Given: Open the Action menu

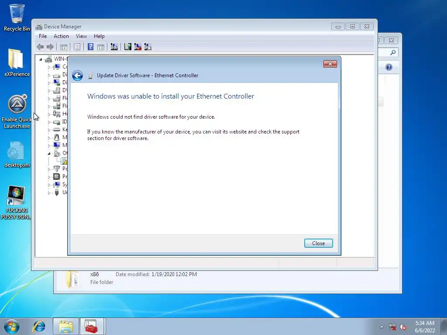Looking at the screenshot, I should [61, 36].
